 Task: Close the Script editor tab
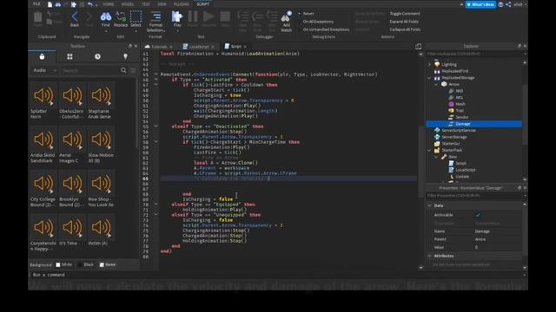pos(245,47)
